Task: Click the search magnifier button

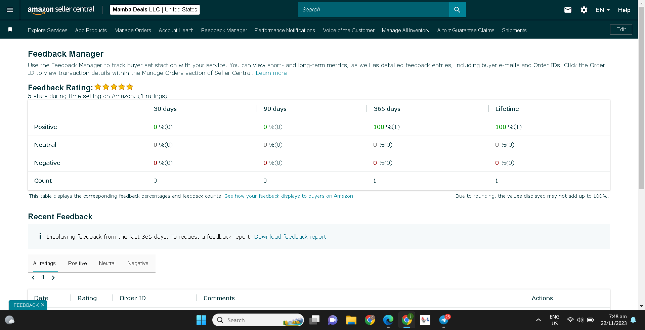Action: [x=457, y=10]
